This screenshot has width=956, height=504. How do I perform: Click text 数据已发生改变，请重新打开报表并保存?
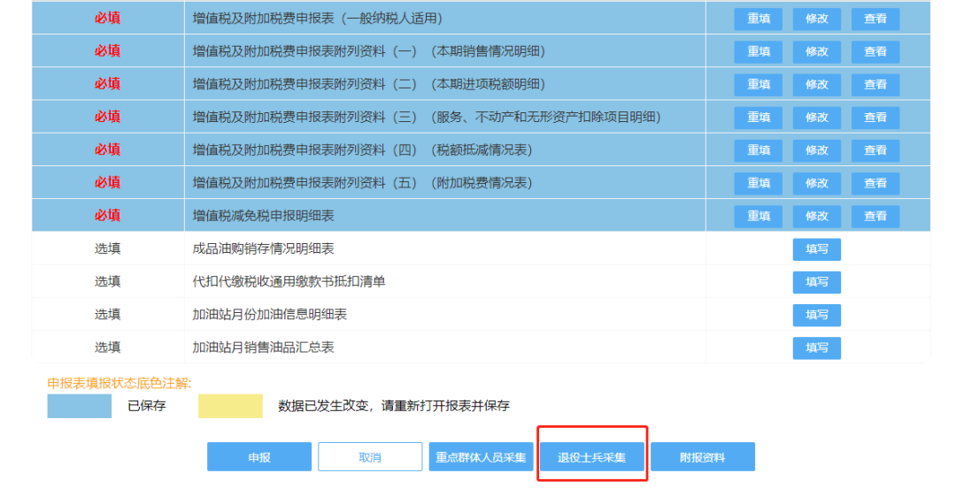[394, 406]
